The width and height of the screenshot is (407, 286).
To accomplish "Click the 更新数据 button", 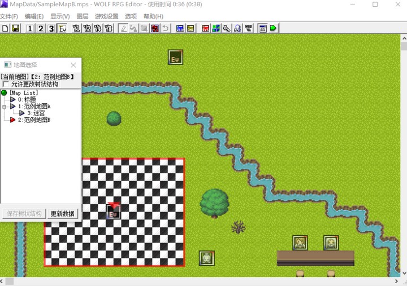I will (x=62, y=214).
